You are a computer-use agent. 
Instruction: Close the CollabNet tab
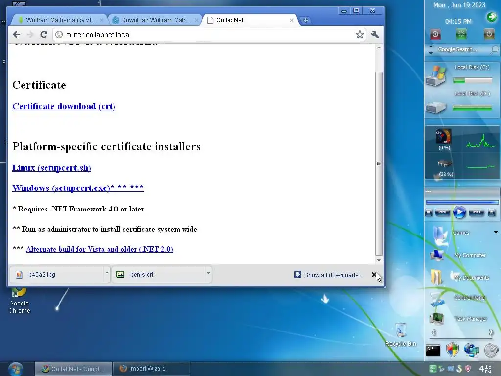pyautogui.click(x=292, y=20)
